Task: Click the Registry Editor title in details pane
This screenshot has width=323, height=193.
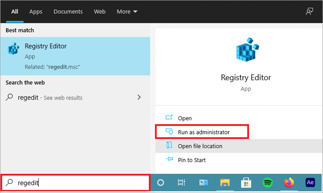Action: coord(246,78)
